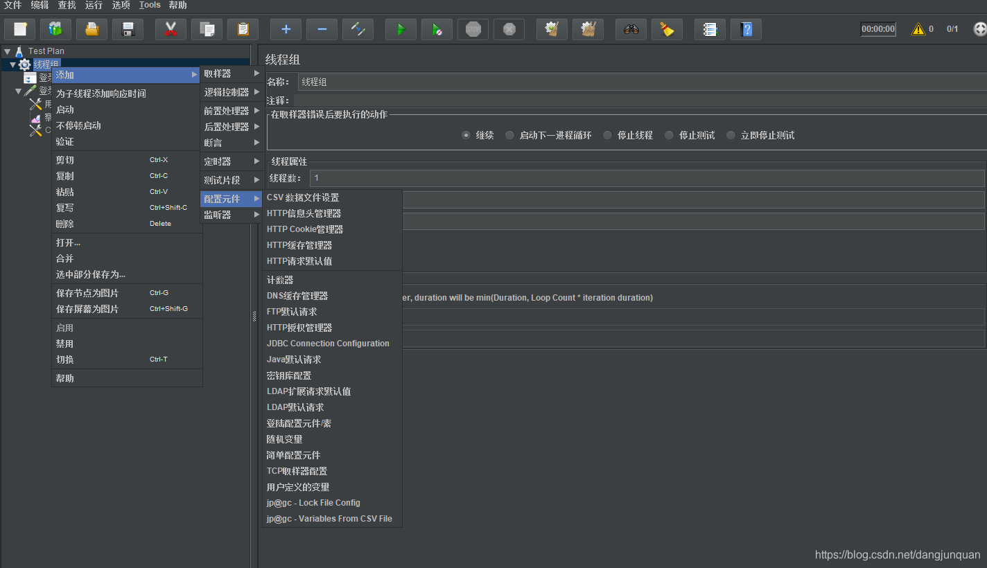Click 禁用 in the context menu
Viewport: 987px width, 568px height.
(127, 344)
